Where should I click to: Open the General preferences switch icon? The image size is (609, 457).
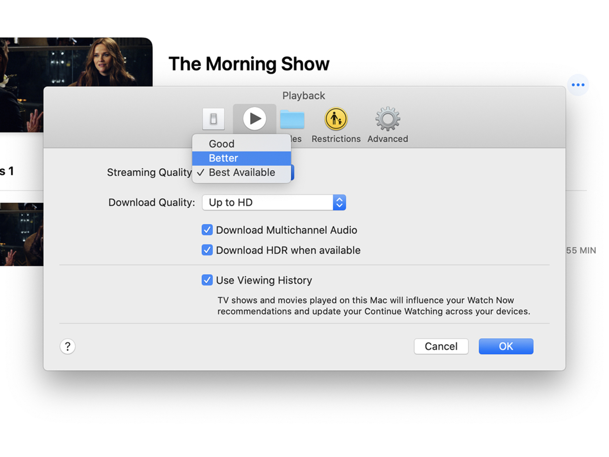pyautogui.click(x=214, y=119)
